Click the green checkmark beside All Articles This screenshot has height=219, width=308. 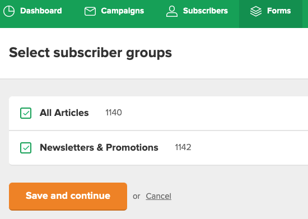pos(26,113)
